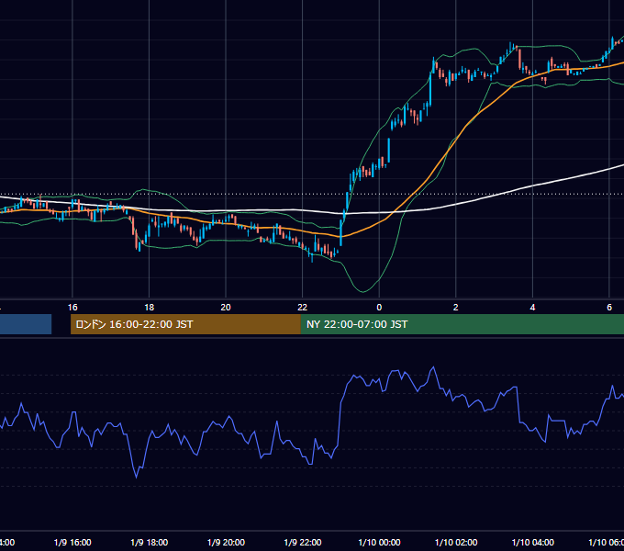The height and width of the screenshot is (551, 624).
Task: Click the 1/9 20:00 time label
Action: [226, 542]
